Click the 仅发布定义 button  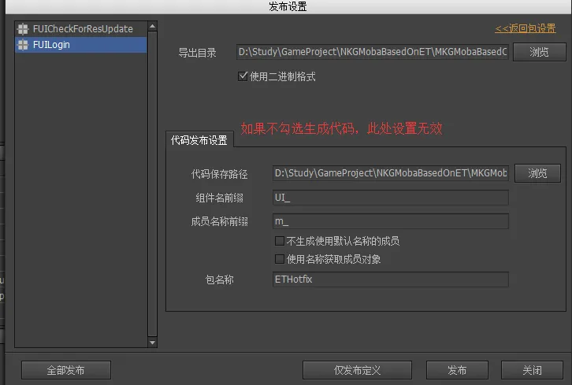(x=357, y=370)
